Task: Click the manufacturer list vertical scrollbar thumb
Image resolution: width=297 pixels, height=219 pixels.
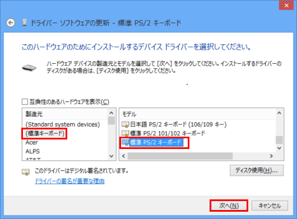Action: tap(112, 120)
